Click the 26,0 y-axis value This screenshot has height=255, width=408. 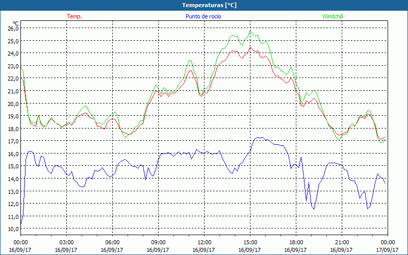[x=13, y=29]
